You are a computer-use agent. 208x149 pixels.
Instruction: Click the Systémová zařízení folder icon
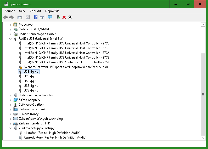15,109
